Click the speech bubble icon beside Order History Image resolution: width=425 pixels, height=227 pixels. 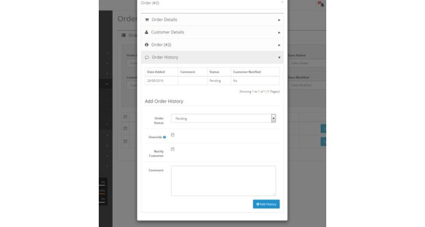[147, 57]
